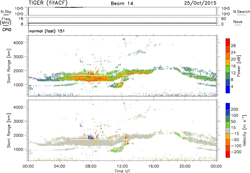Image resolution: width=250 pixels, height=173 pixels.
Task: Click the 3000 tick of the velocity panel
Action: click(x=18, y=121)
